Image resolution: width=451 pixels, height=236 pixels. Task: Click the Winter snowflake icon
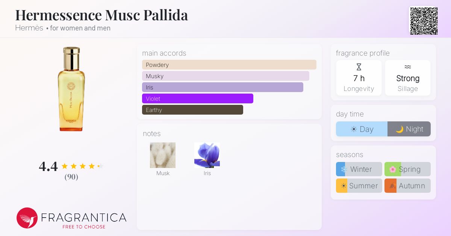coord(343,169)
